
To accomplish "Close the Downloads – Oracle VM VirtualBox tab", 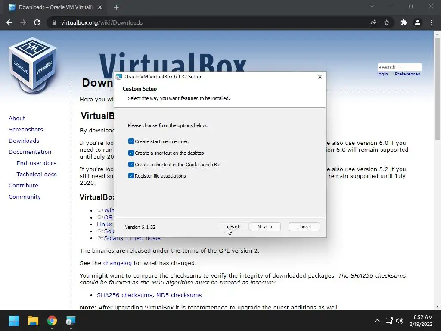I will pos(100,8).
